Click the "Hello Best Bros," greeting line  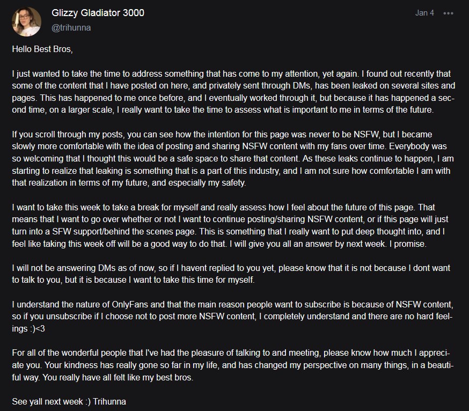42,49
